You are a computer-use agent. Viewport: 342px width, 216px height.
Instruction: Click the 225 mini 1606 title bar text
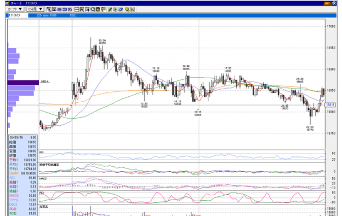(47, 15)
